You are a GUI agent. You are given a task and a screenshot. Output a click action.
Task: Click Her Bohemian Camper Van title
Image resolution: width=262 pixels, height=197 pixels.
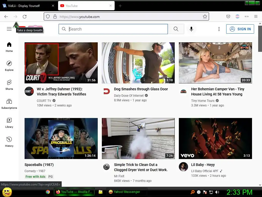(218, 92)
